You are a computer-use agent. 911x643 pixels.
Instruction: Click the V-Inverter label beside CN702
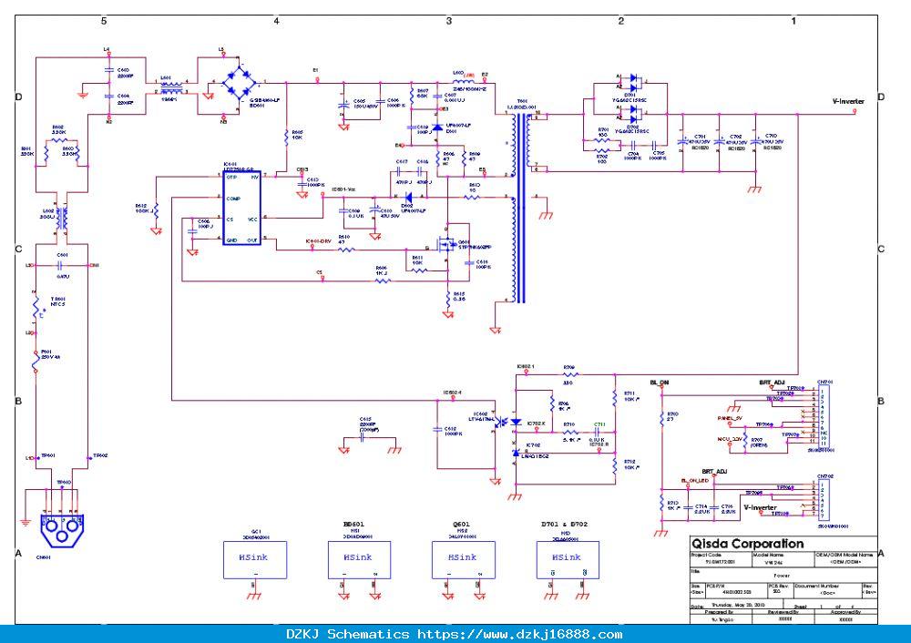(760, 507)
